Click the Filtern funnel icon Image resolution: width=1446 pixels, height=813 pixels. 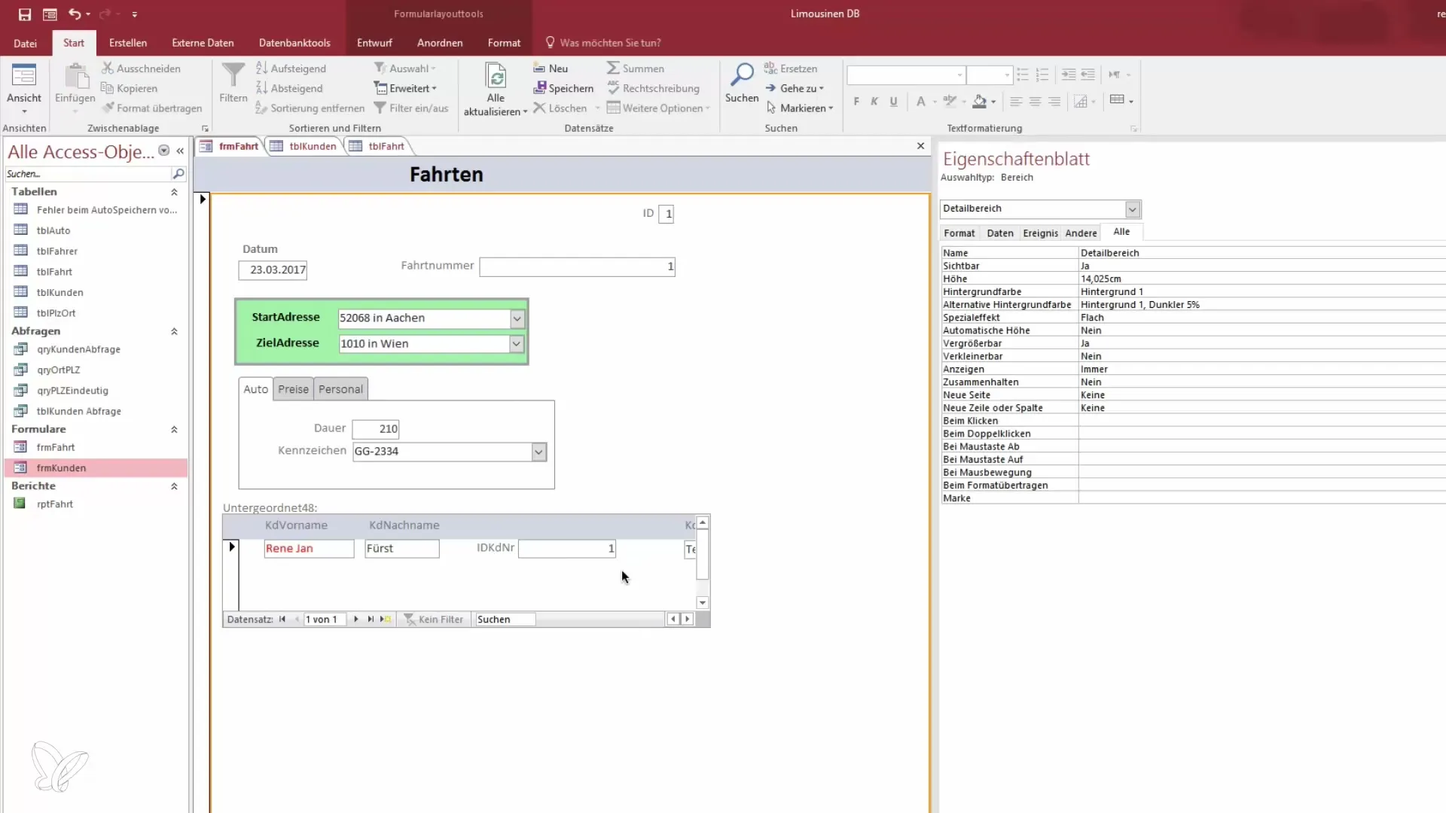click(233, 75)
